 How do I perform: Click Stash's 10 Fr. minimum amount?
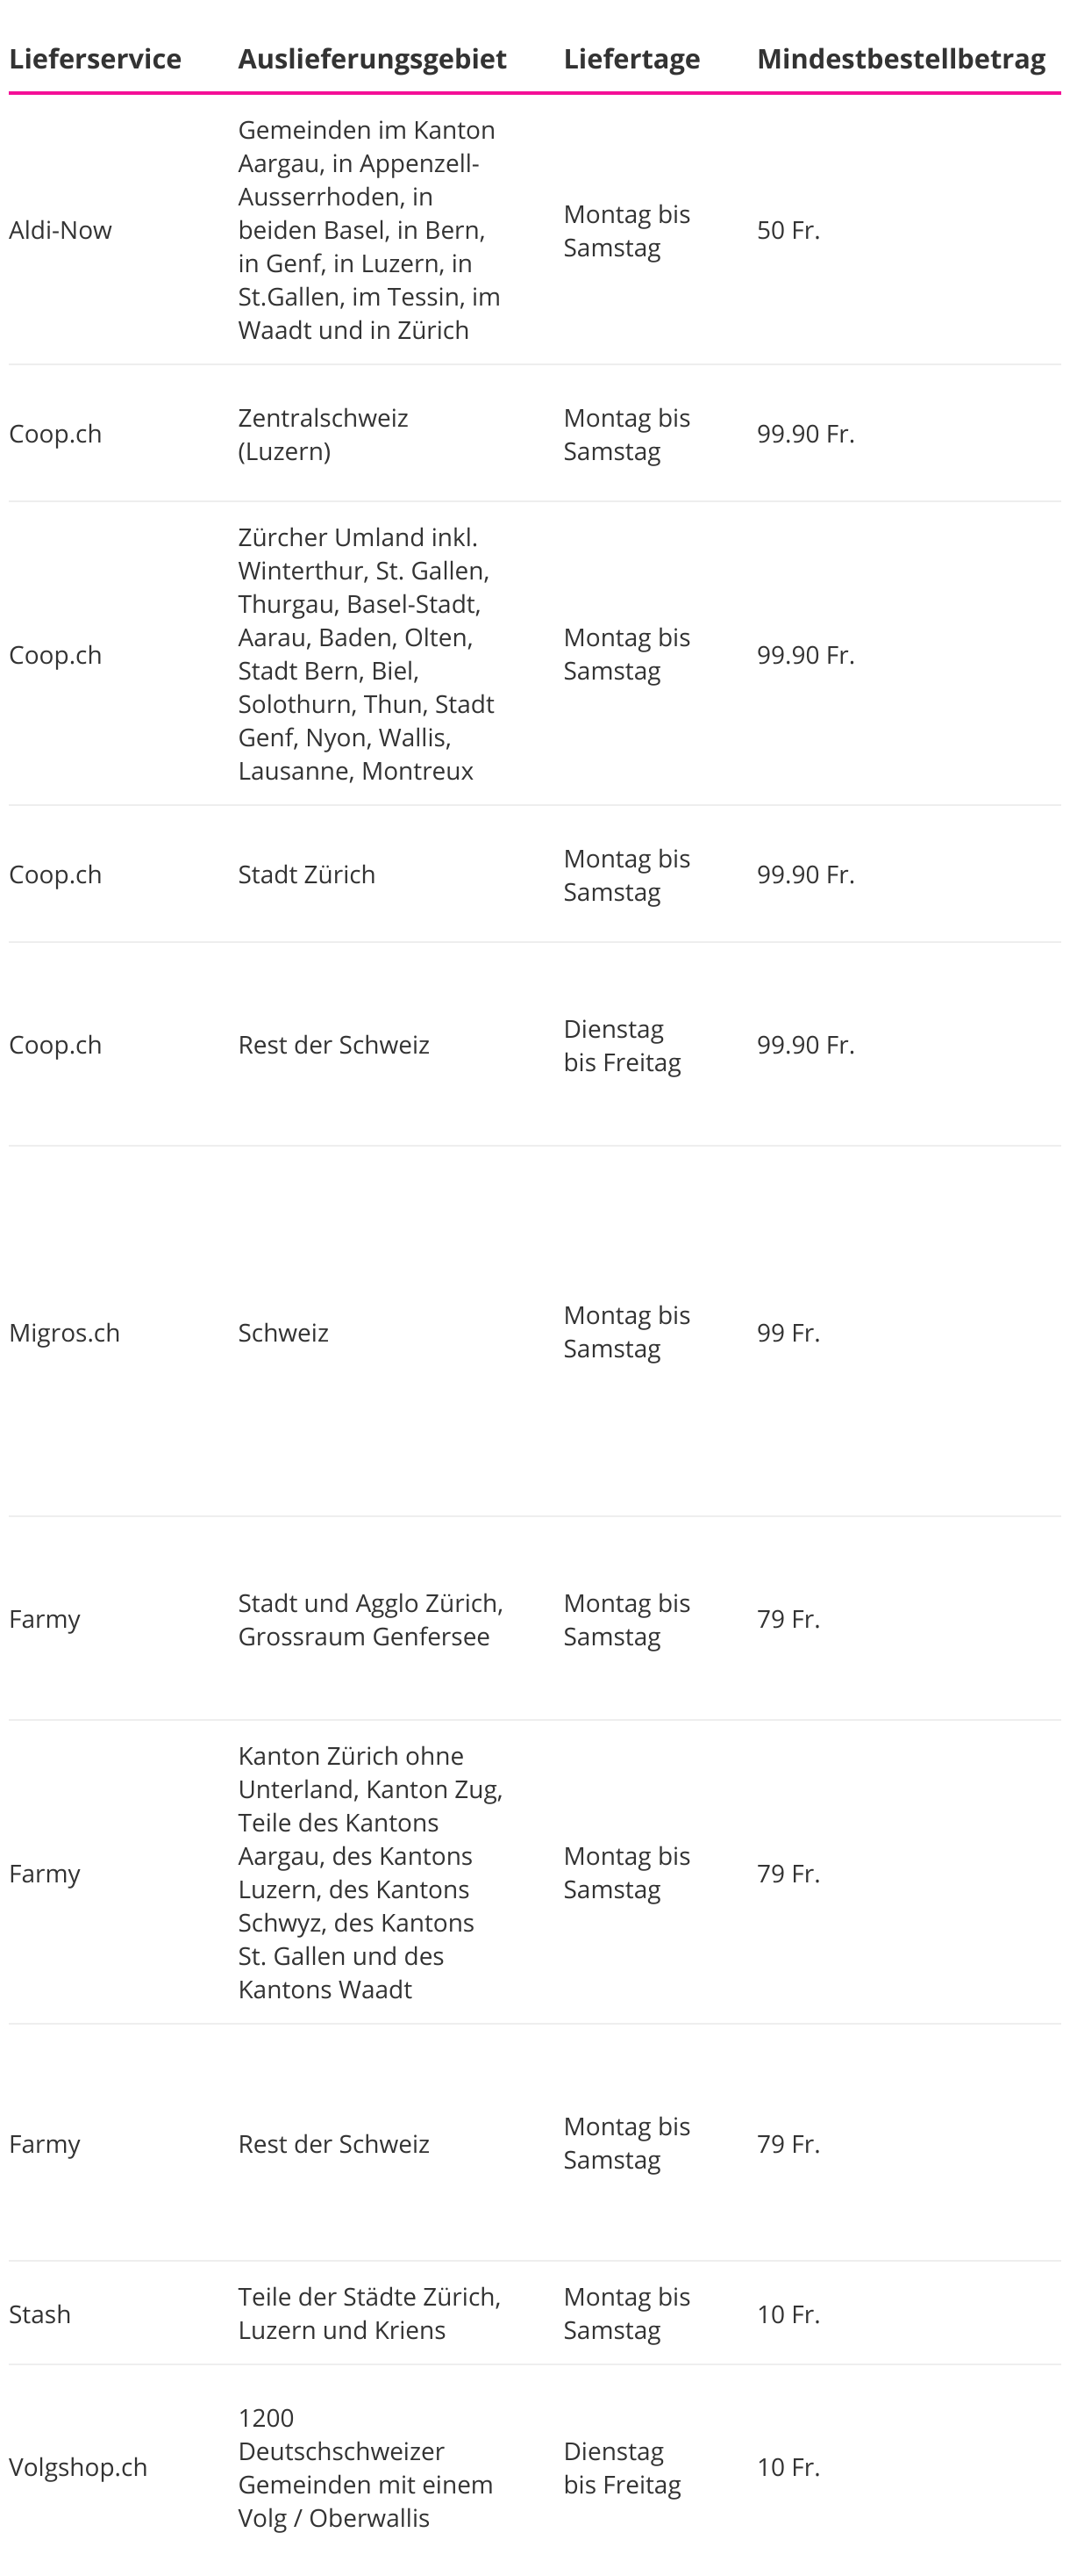coord(788,2314)
